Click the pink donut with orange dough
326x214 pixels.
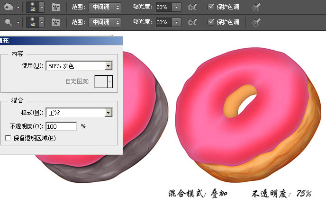pos(248,115)
